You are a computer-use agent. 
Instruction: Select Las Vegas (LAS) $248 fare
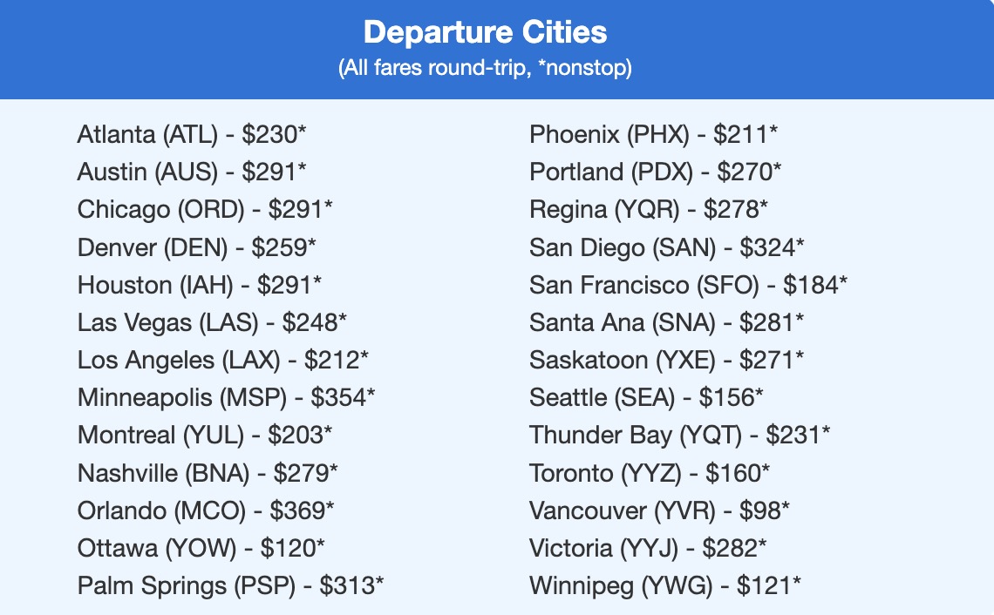pyautogui.click(x=212, y=322)
